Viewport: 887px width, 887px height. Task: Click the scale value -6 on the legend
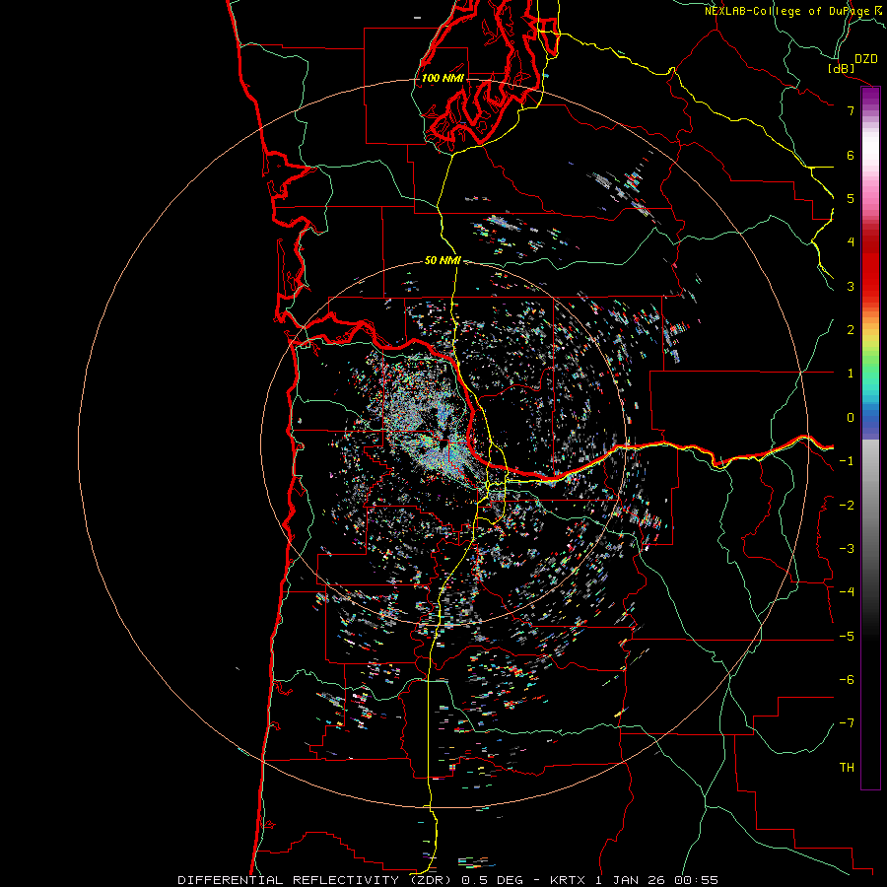coord(847,680)
